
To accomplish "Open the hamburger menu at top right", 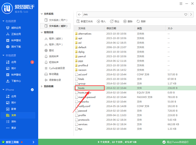I will (x=181, y=4).
